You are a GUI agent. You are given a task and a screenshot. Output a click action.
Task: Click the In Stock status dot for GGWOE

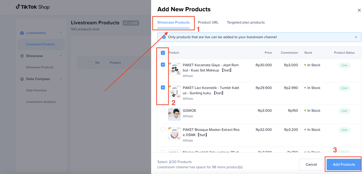click(x=306, y=111)
